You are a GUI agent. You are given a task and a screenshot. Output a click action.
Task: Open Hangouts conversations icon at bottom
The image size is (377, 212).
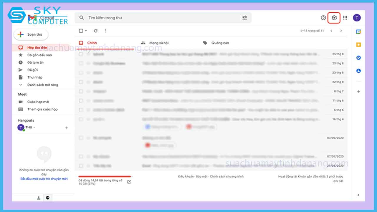pos(48,198)
